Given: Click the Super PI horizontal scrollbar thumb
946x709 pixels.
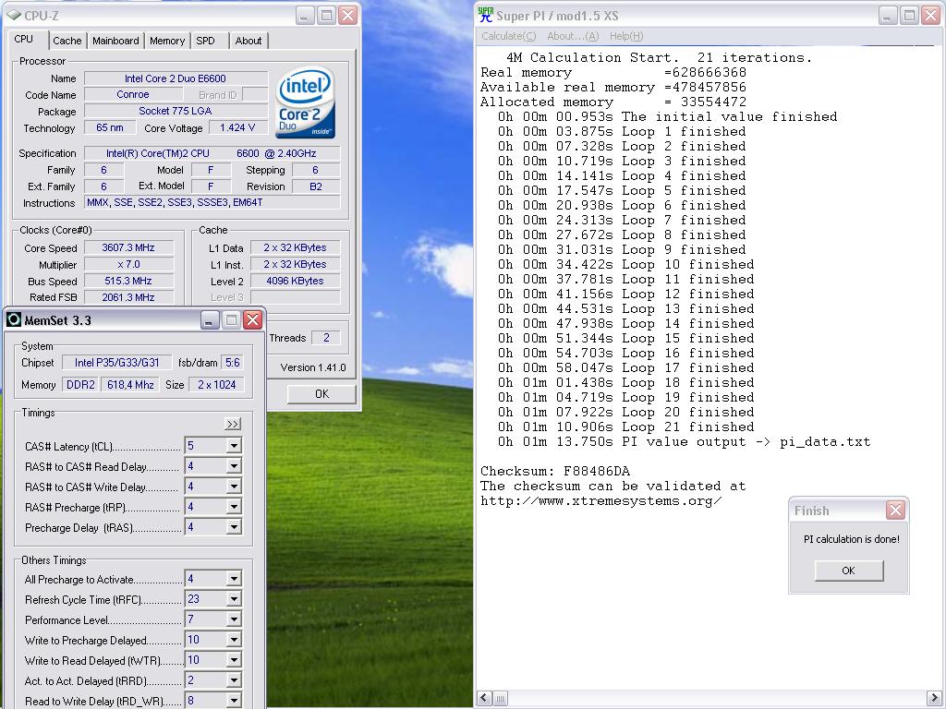Looking at the screenshot, I should [x=500, y=698].
